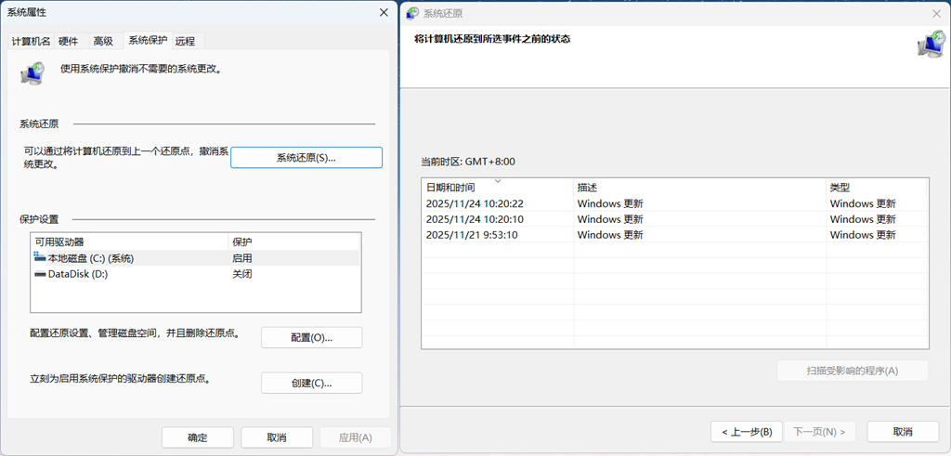Switch to the 高级 tab

coord(102,41)
